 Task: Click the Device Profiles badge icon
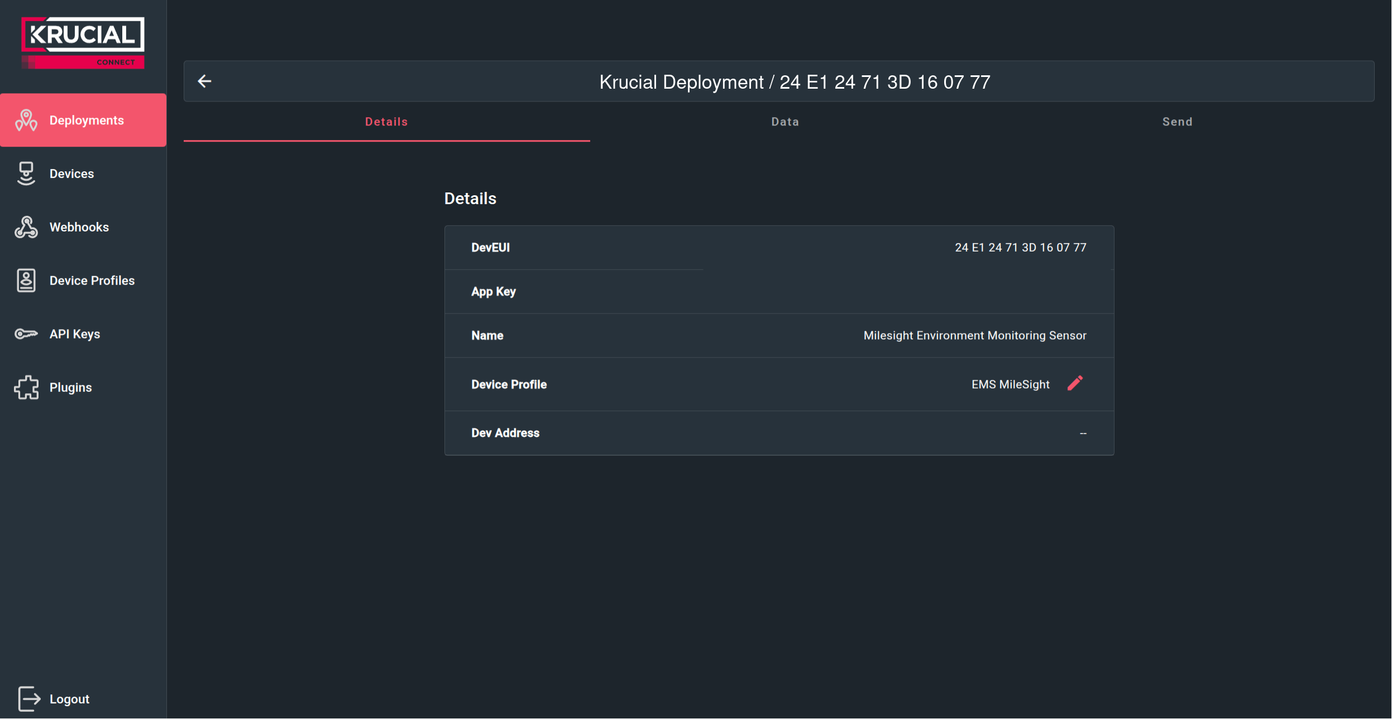[x=26, y=281]
